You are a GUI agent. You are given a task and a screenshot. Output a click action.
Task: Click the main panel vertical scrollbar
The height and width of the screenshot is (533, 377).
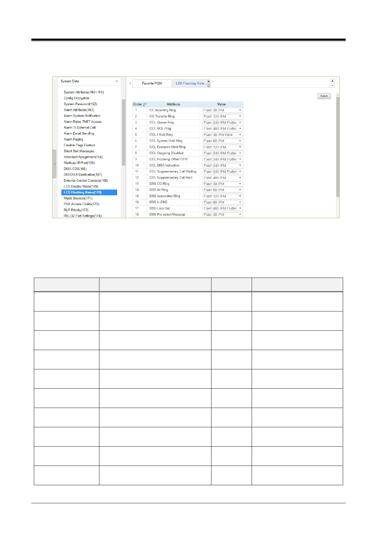pyautogui.click(x=338, y=147)
